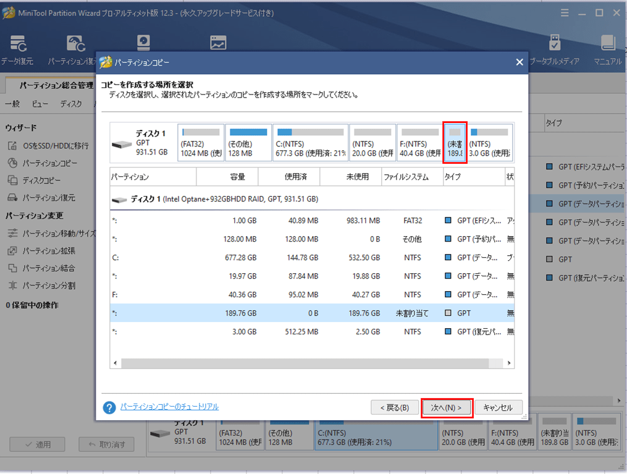Open the space analyzer toolbar icon
The height and width of the screenshot is (474, 627).
coord(218,43)
